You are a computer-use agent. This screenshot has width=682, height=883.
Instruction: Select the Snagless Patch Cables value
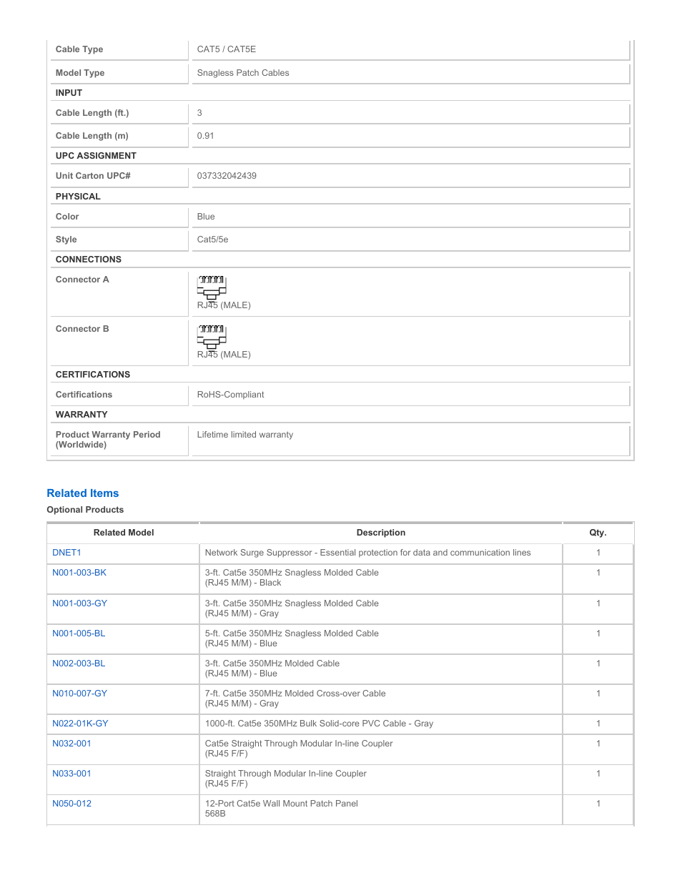[243, 73]
